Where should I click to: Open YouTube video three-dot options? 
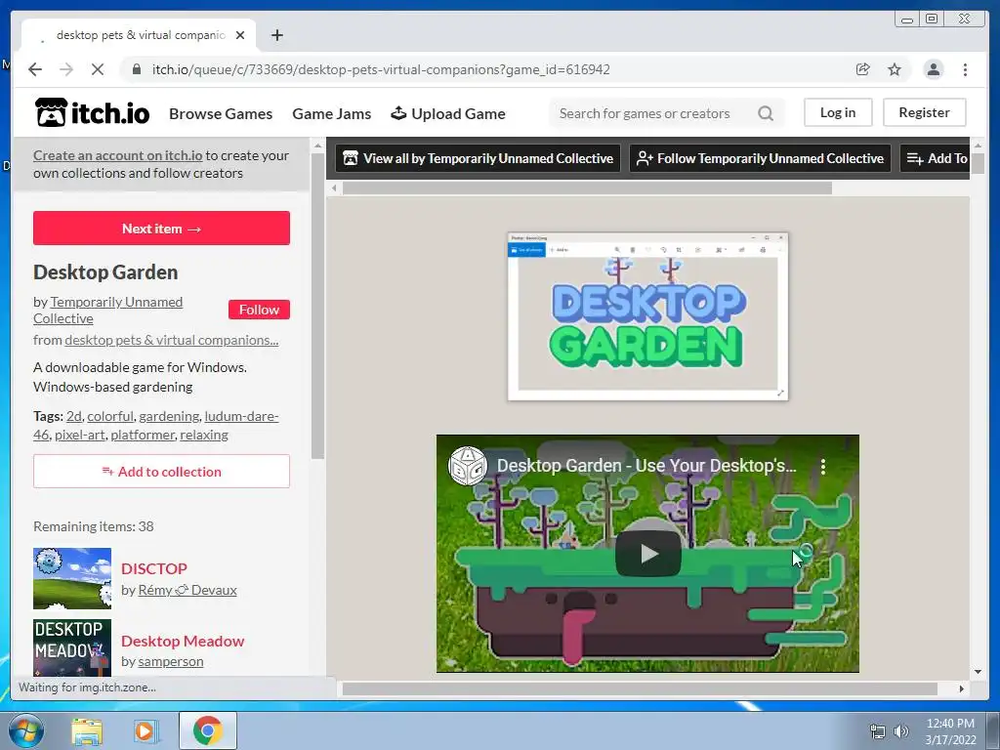(x=823, y=466)
